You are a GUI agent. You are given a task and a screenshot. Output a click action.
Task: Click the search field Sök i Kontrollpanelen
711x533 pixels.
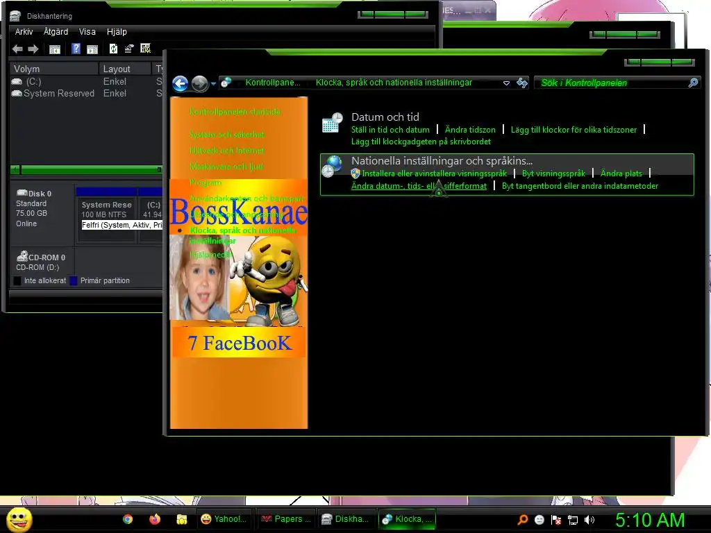tap(612, 83)
